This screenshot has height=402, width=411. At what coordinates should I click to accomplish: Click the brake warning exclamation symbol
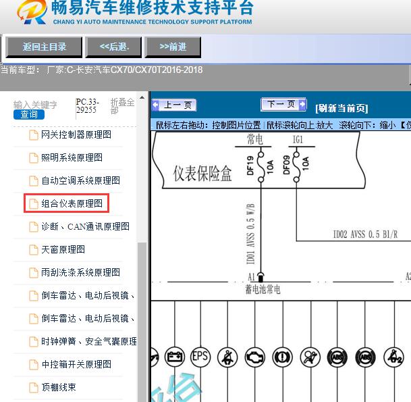tap(283, 357)
